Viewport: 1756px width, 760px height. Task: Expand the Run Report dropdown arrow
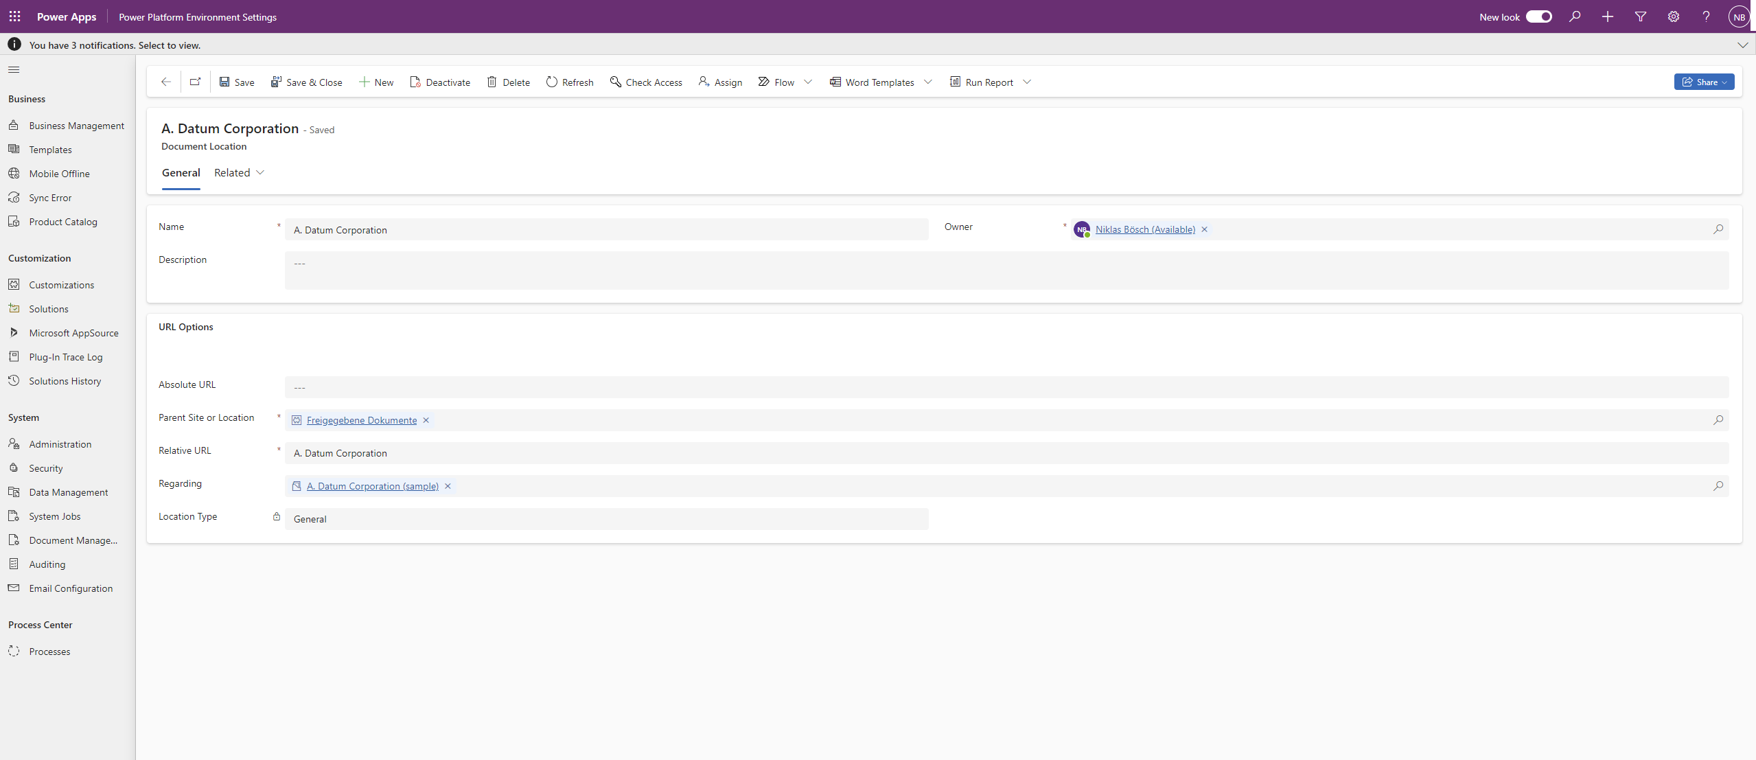(1027, 82)
